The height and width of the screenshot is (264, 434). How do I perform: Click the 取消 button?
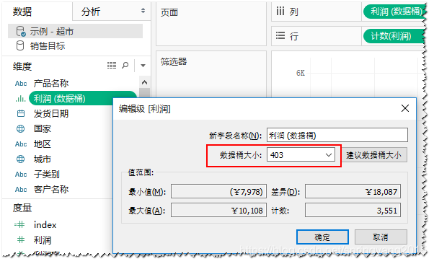(x=381, y=237)
